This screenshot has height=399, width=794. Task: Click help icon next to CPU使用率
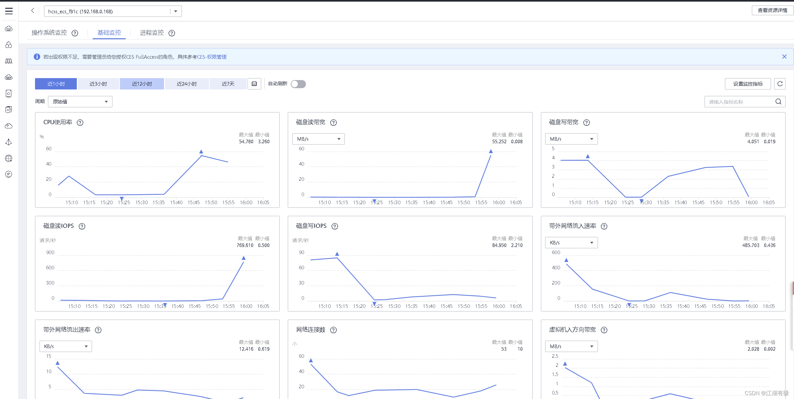[80, 123]
